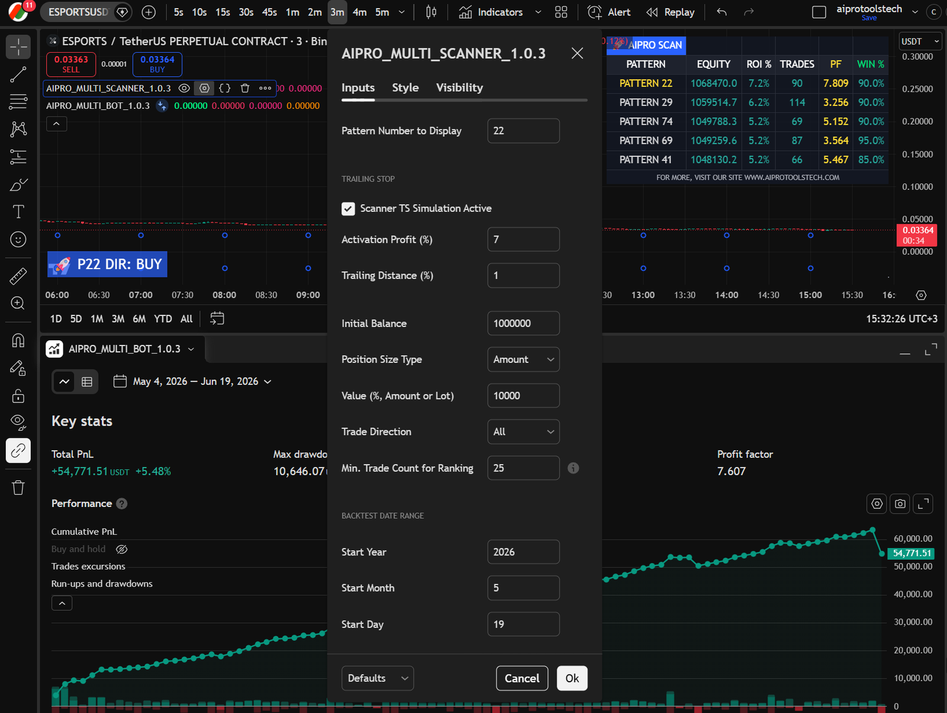
Task: Open the candlestick chart type selector
Action: point(431,12)
